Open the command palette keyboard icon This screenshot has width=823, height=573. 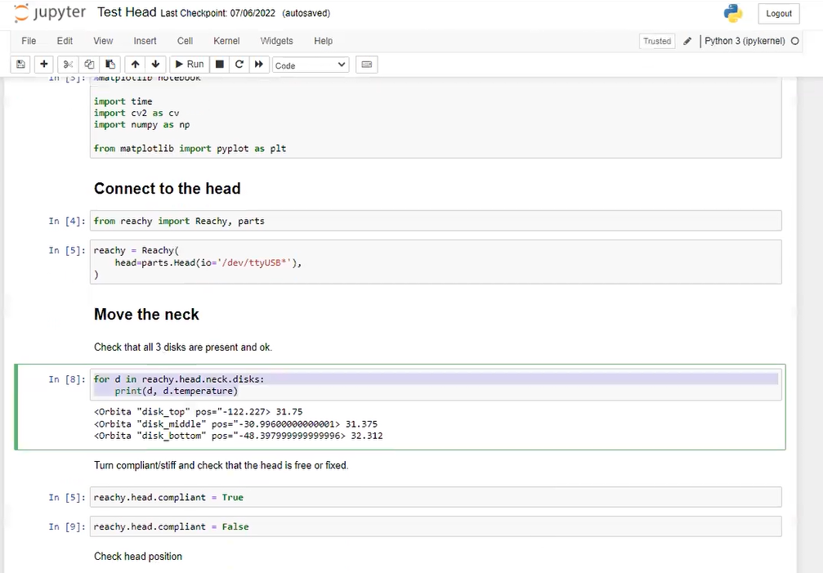[367, 65]
